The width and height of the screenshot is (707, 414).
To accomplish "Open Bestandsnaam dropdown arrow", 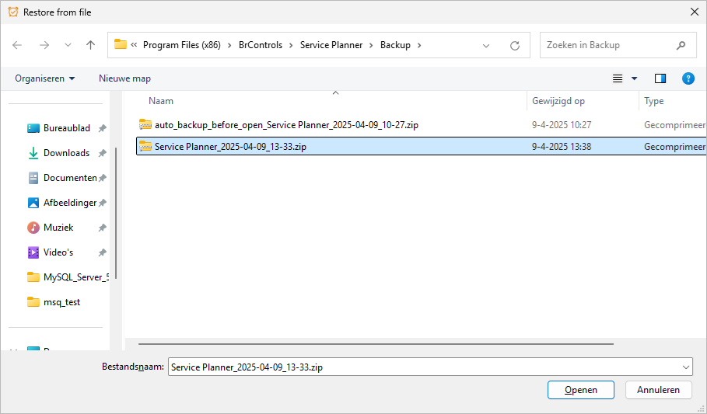I will tap(686, 367).
